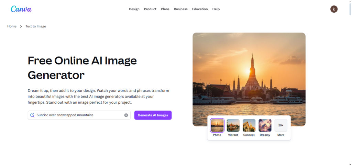Viewport: 352px width, 166px height.
Task: Open the Education menu
Action: coord(200,9)
